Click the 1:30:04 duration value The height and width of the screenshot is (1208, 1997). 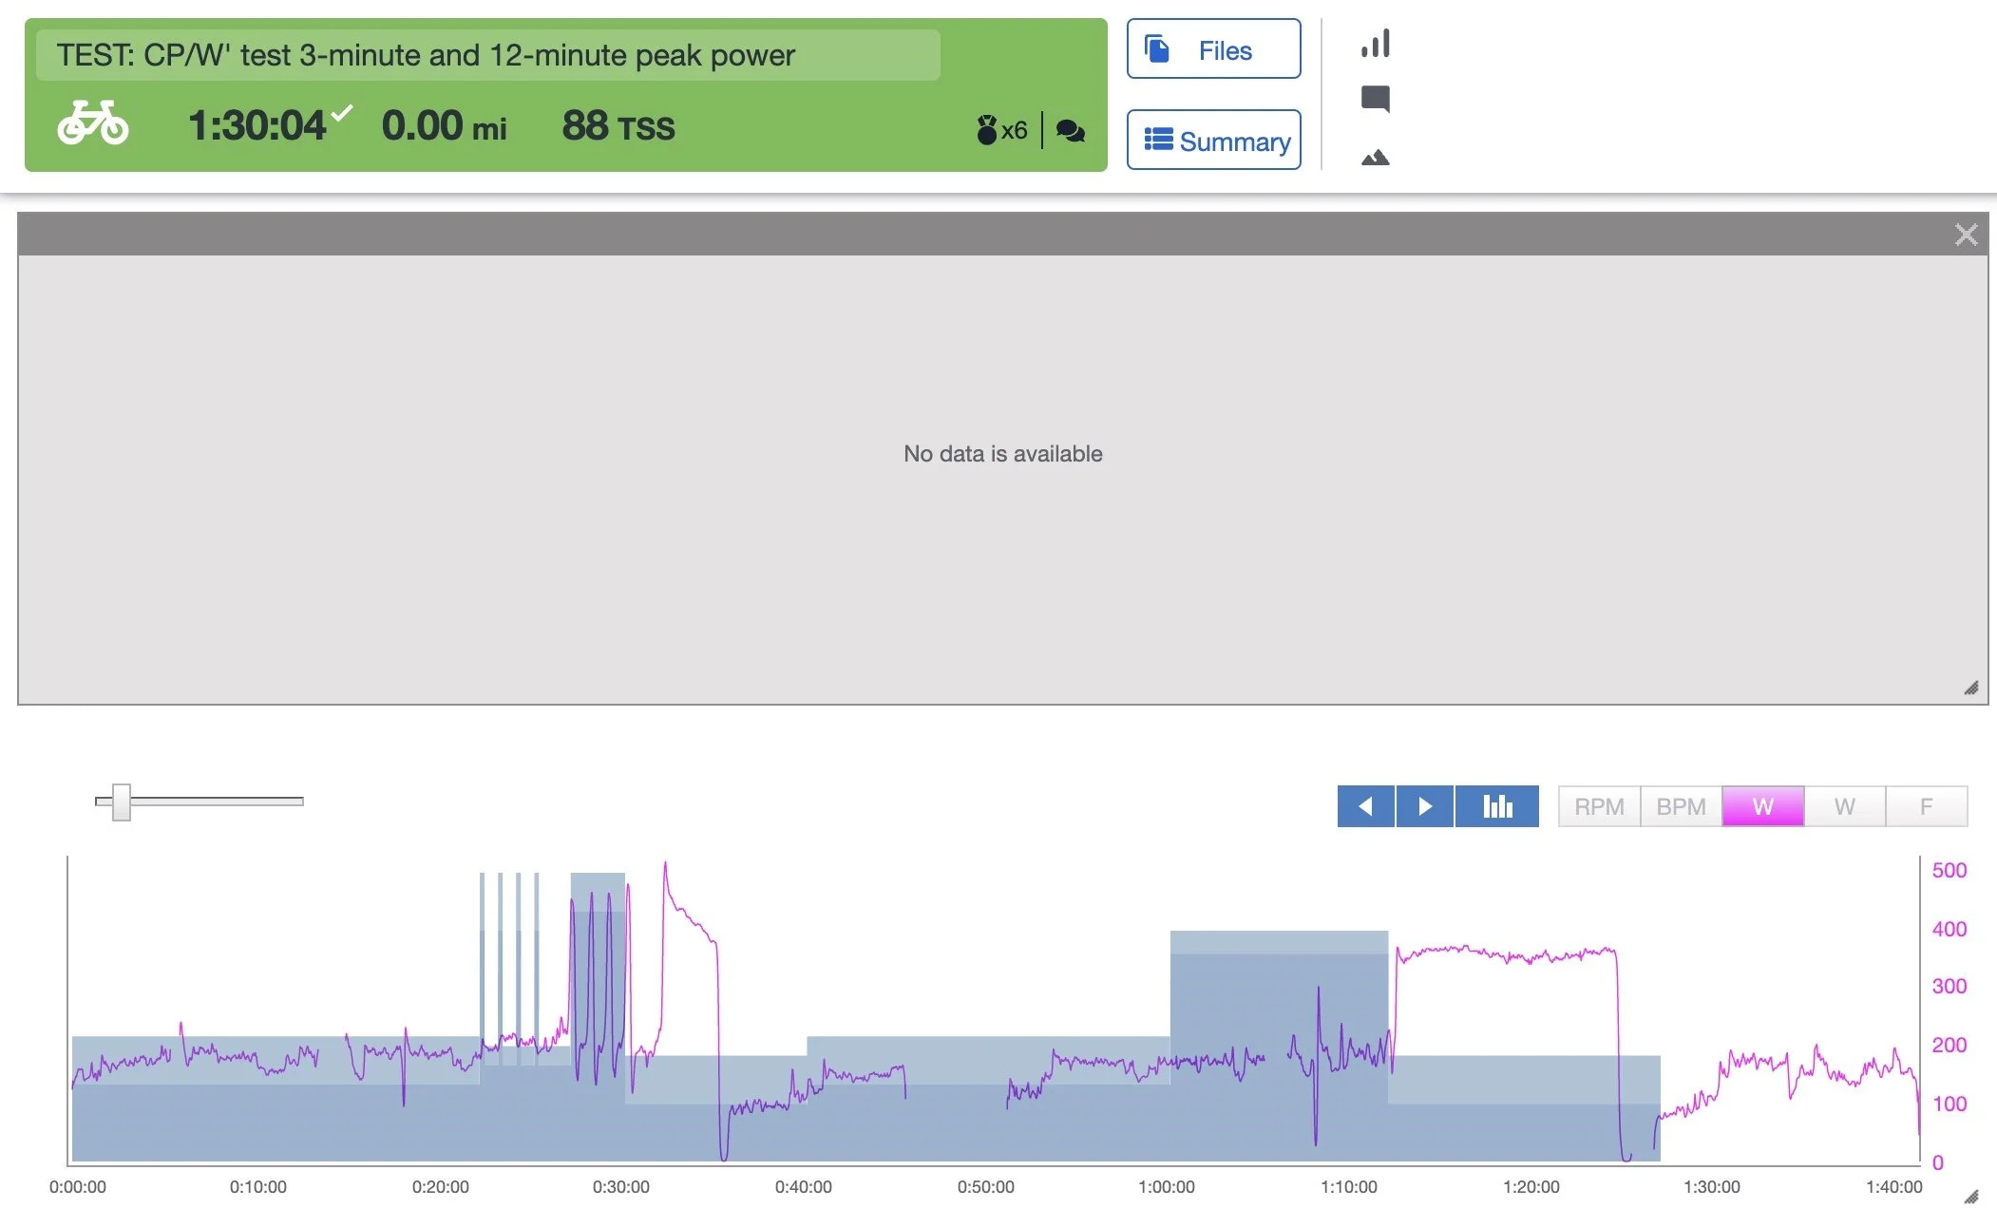tap(257, 125)
